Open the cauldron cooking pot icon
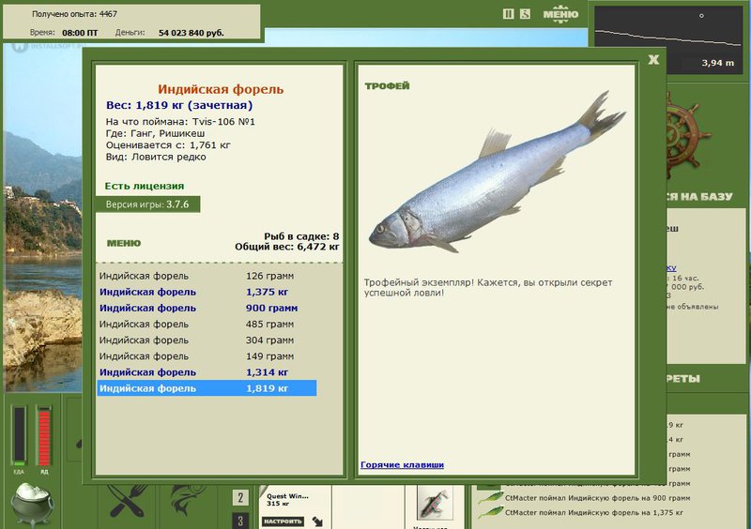Image resolution: width=751 pixels, height=529 pixels. (33, 504)
